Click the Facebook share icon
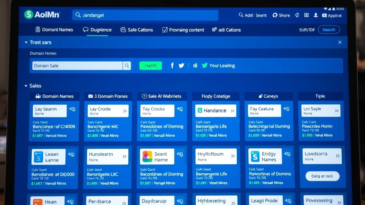Viewport: 365px width, 205px height. pyautogui.click(x=172, y=65)
